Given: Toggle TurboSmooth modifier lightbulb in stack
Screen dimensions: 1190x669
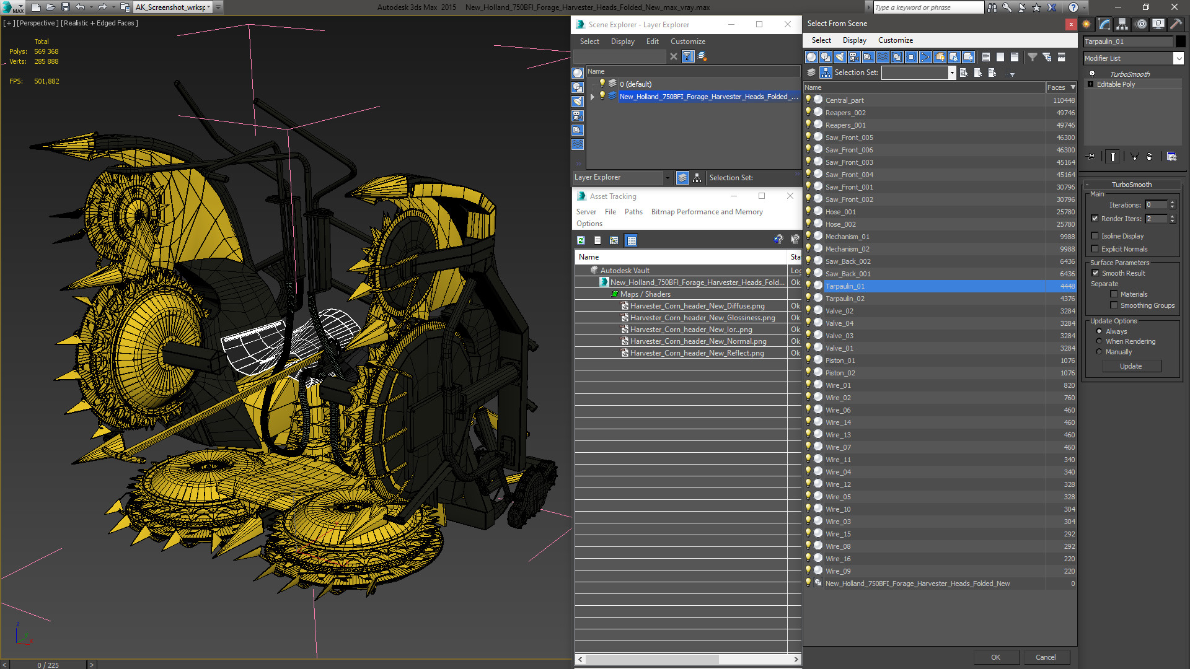Looking at the screenshot, I should [x=1091, y=74].
